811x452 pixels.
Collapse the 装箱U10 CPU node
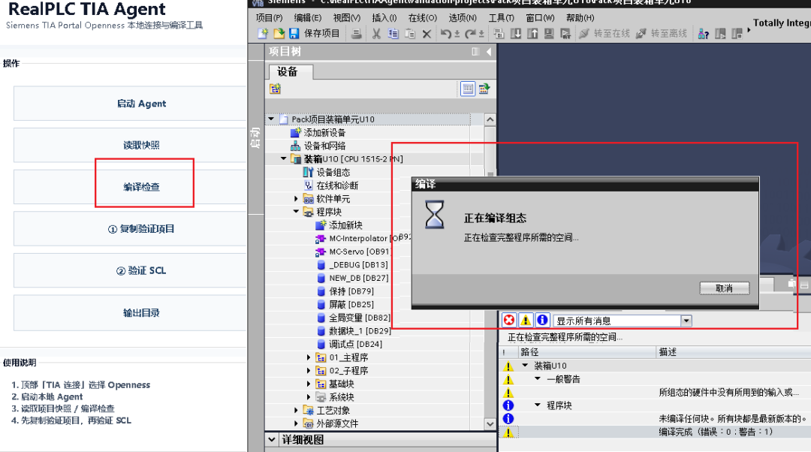pos(283,158)
